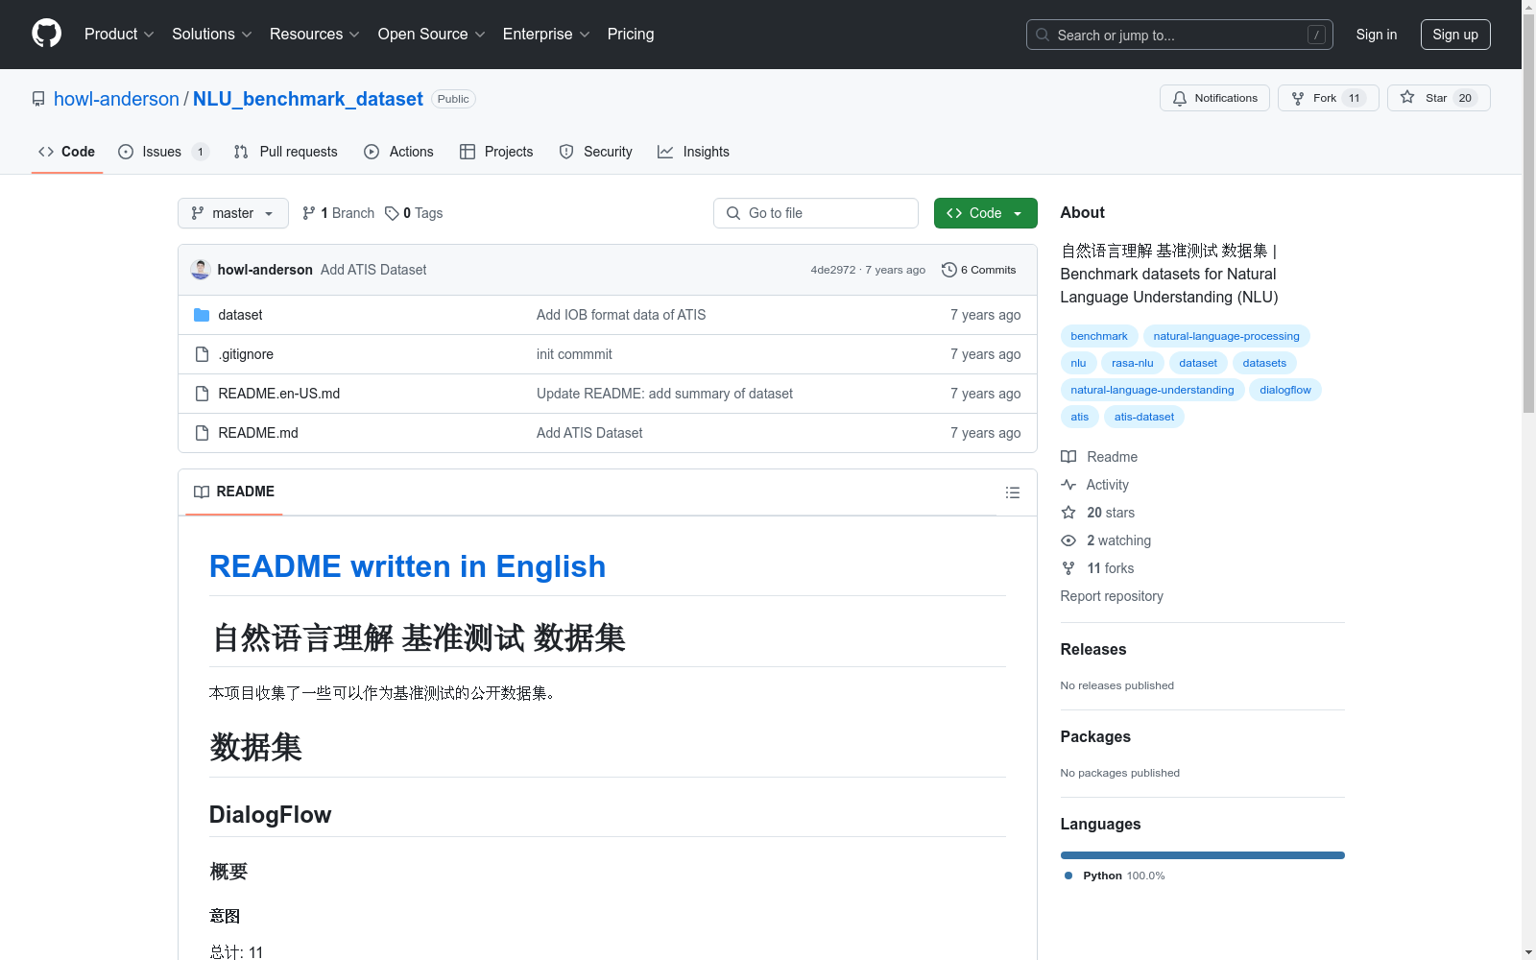Click the fork icon in Fork button
The height and width of the screenshot is (960, 1536).
1298,98
